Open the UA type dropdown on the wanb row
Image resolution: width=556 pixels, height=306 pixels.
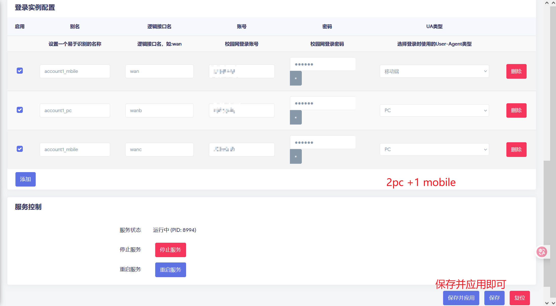pos(434,110)
